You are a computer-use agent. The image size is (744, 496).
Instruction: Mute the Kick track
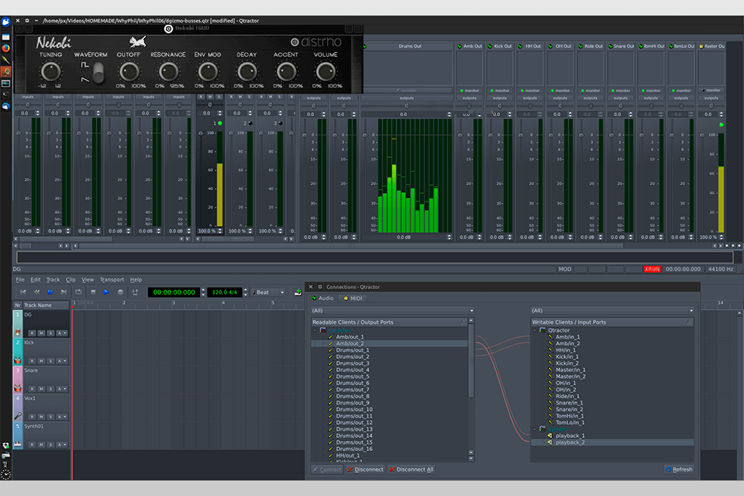(x=40, y=361)
